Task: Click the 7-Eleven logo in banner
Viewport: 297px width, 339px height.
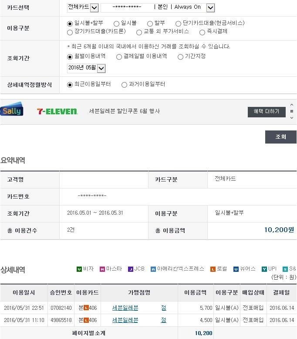Action: (57, 112)
